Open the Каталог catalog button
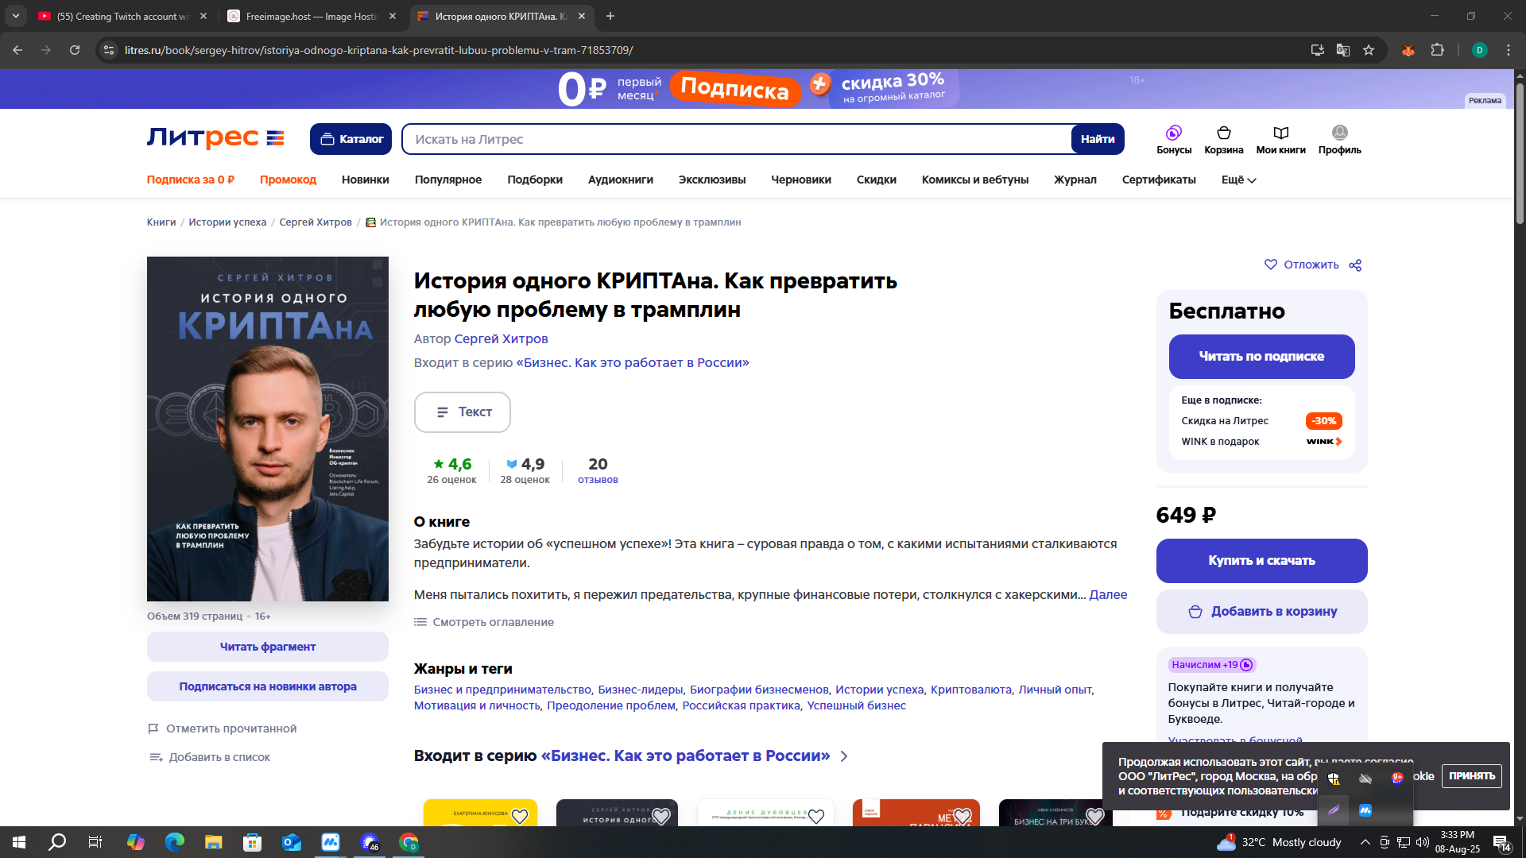Screen dimensions: 1526x858 351,139
